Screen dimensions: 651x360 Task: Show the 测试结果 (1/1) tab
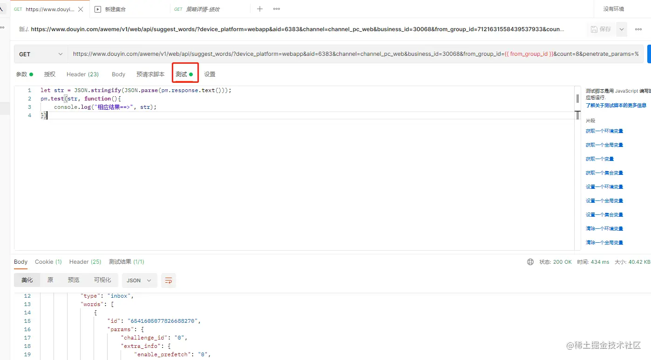point(127,262)
